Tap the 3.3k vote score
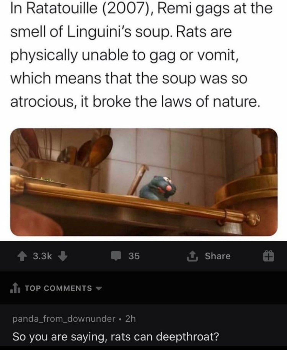This screenshot has width=287, height=350. click(x=42, y=256)
